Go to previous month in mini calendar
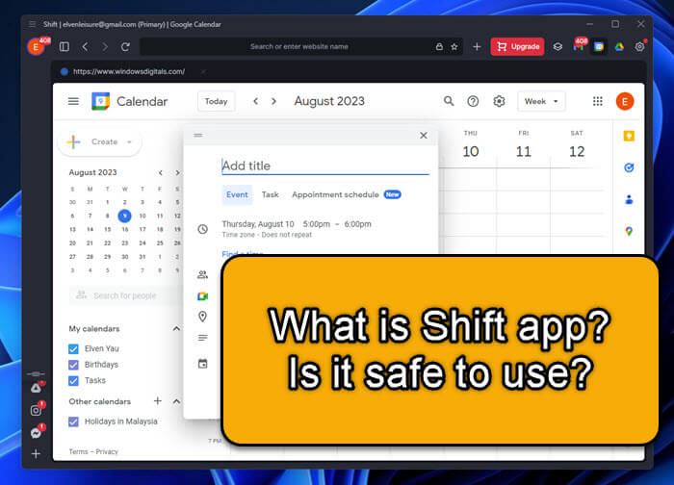Viewport: 674px width, 485px height. click(161, 172)
